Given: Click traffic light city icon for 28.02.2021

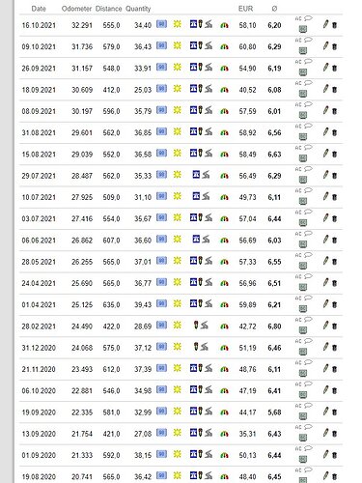Looking at the screenshot, I should 196,325.
